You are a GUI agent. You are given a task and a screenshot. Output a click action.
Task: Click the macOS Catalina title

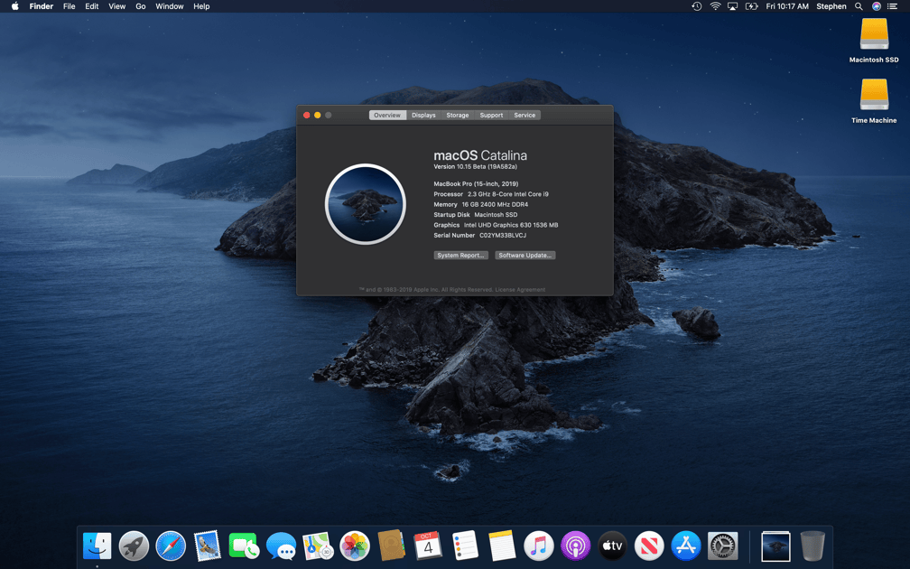point(480,155)
